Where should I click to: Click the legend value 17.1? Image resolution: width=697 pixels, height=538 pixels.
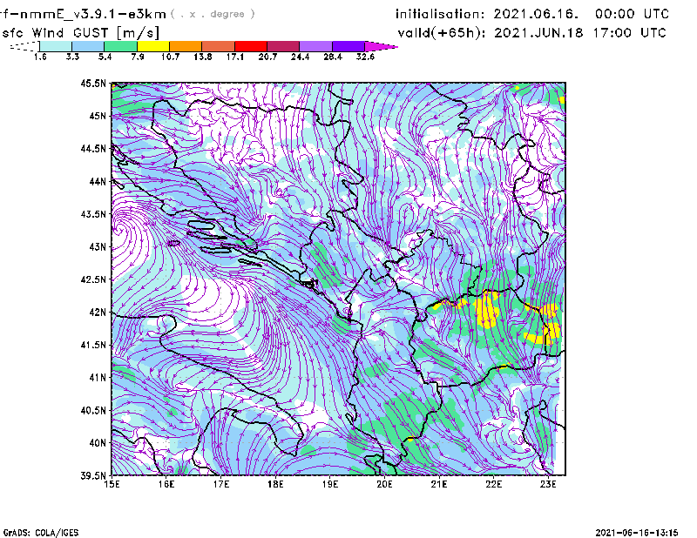coord(234,57)
